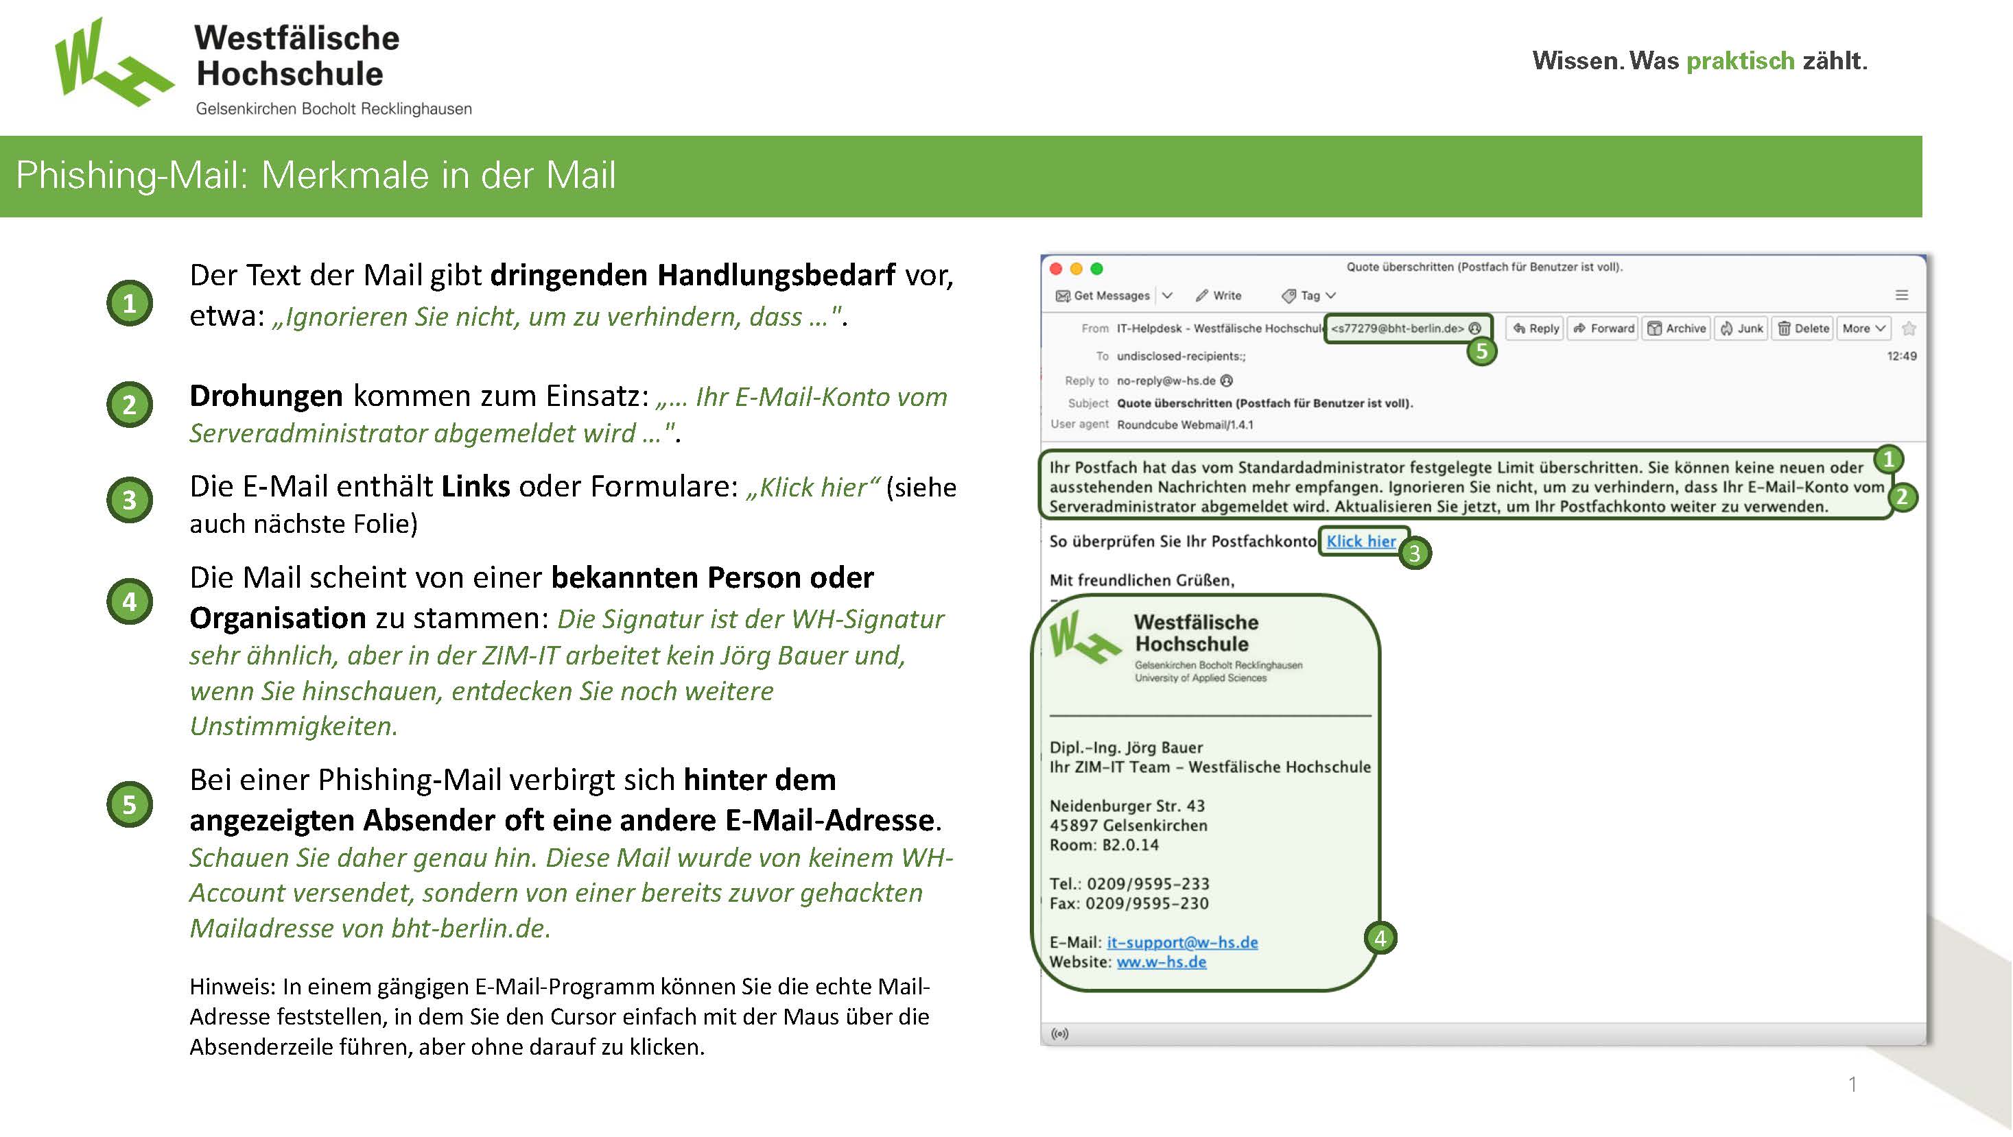
Task: Forward the message using the Forward icon
Action: [x=1581, y=328]
